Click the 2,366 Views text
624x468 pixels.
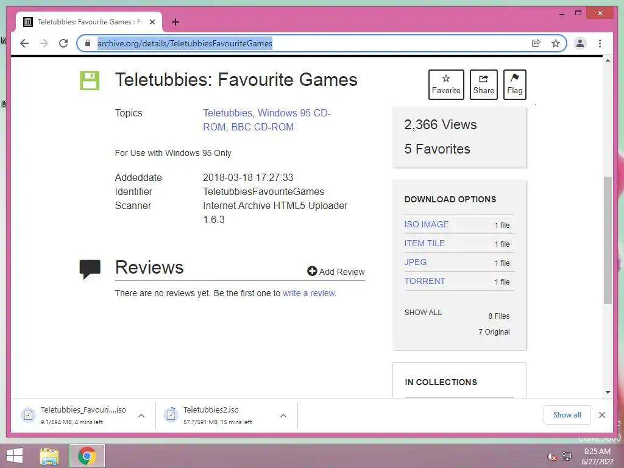click(440, 124)
